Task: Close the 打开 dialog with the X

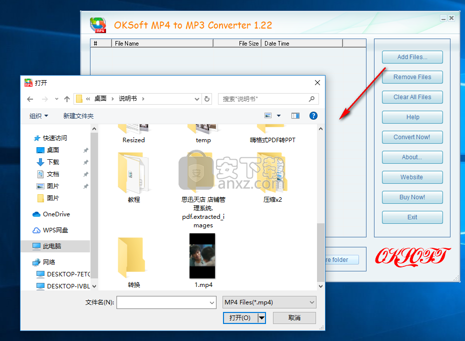Action: click(x=317, y=83)
